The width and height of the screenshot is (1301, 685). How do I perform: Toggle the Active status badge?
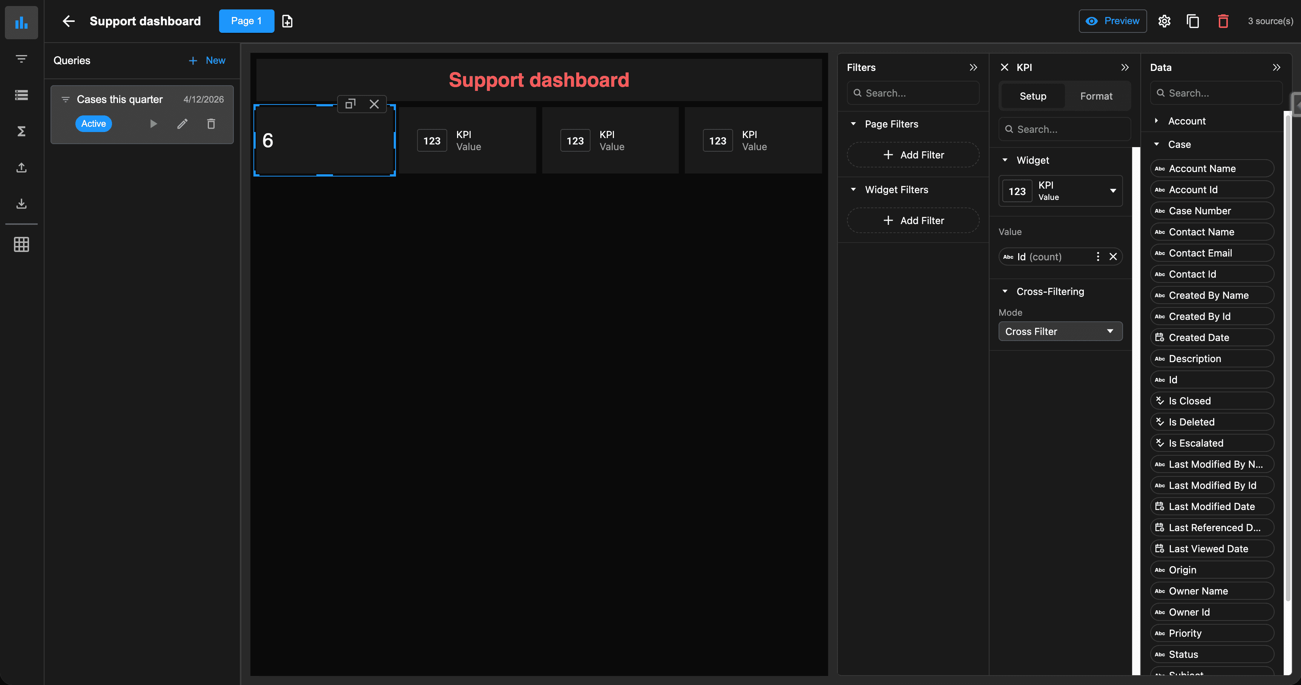click(x=94, y=124)
